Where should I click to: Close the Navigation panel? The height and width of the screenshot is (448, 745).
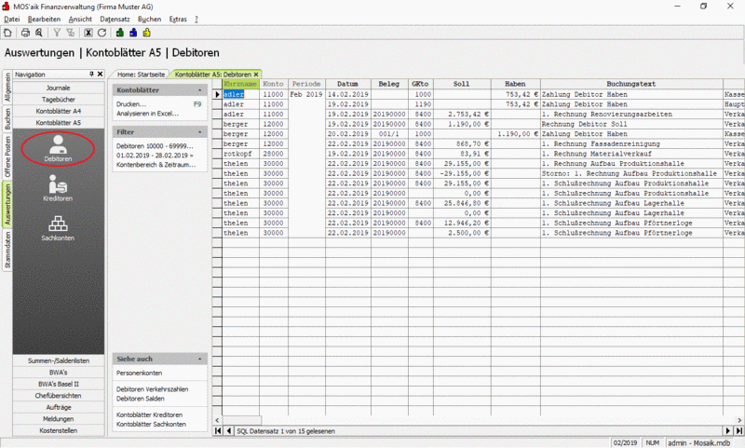click(100, 75)
